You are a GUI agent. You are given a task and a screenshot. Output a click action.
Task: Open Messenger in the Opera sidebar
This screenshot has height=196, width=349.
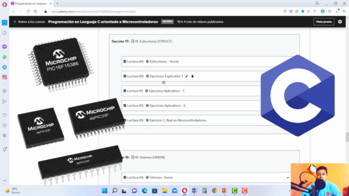[4, 47]
